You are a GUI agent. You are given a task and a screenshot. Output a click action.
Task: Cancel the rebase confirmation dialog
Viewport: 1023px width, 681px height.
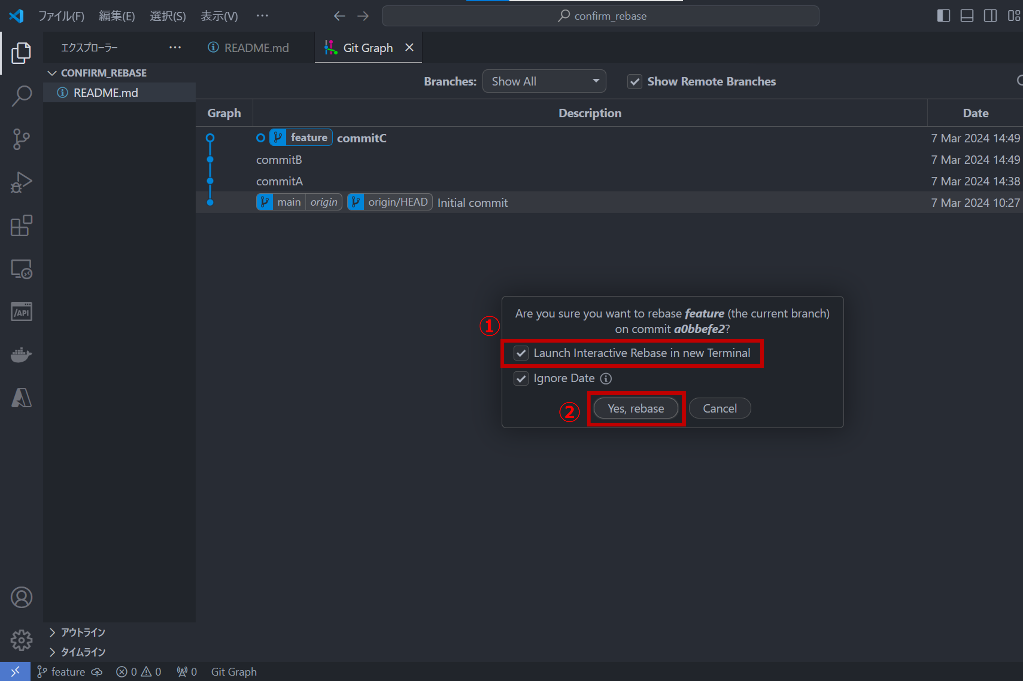click(719, 408)
